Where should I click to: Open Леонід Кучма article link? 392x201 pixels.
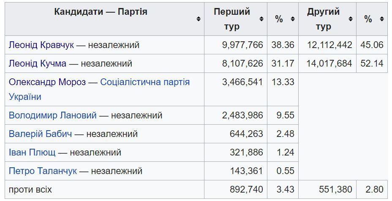38,63
